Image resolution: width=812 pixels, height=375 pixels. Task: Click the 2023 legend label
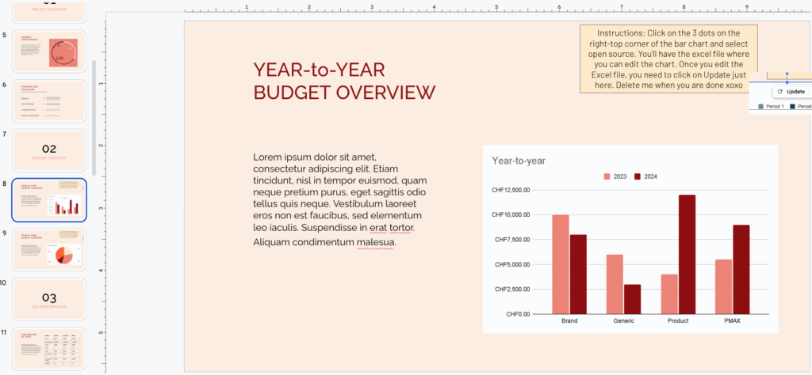[620, 176]
